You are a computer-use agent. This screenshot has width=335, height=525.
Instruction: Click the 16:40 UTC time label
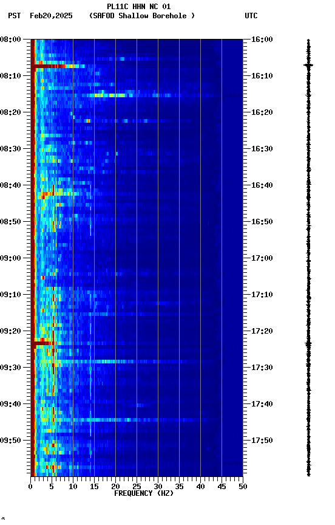[262, 185]
